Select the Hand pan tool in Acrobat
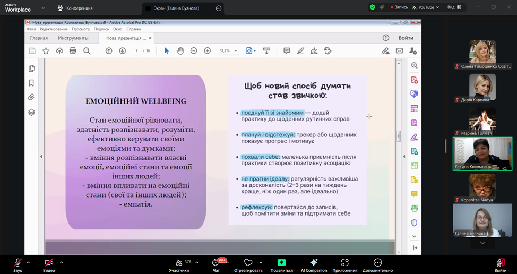 tap(180, 51)
